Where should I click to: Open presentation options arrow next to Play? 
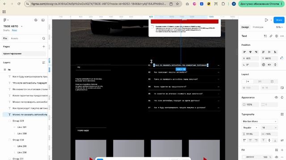[271, 20]
